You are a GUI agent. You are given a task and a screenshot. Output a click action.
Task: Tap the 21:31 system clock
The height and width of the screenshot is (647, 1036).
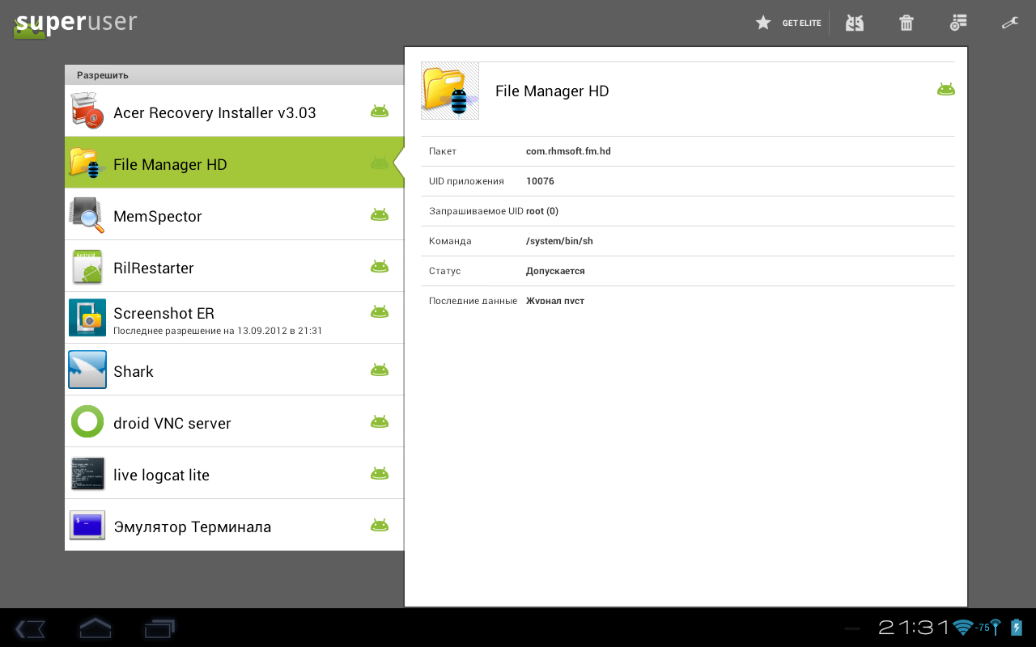click(x=914, y=628)
